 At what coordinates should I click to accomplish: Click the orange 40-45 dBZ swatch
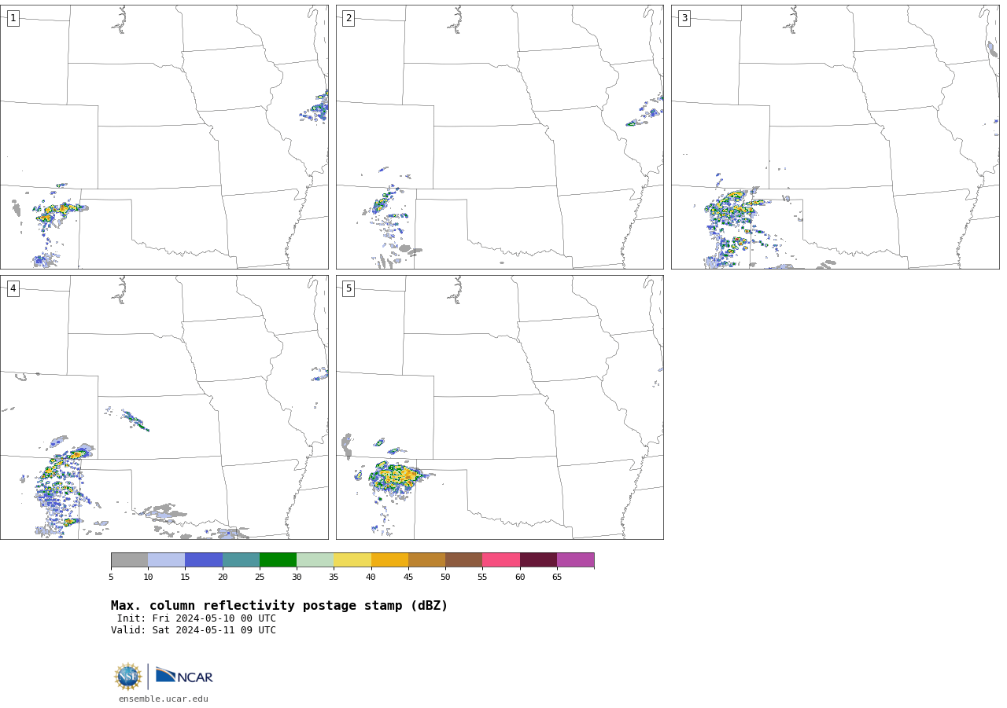tap(389, 559)
